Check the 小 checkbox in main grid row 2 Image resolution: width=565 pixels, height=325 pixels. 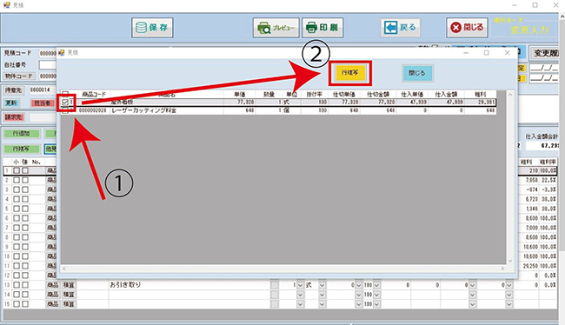click(x=17, y=180)
